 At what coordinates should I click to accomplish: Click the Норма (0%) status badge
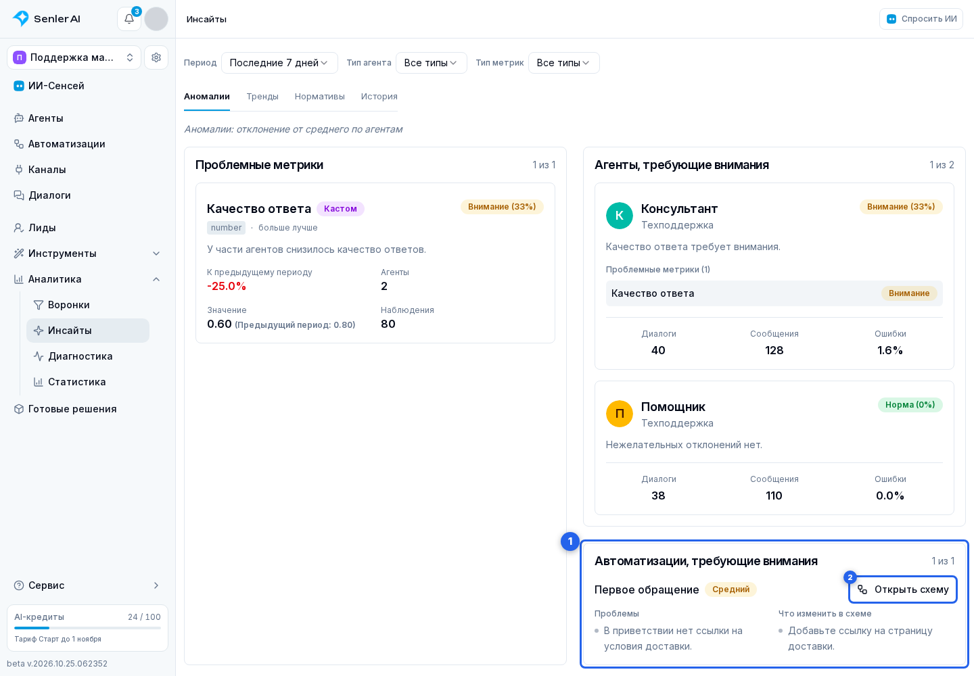tap(910, 405)
